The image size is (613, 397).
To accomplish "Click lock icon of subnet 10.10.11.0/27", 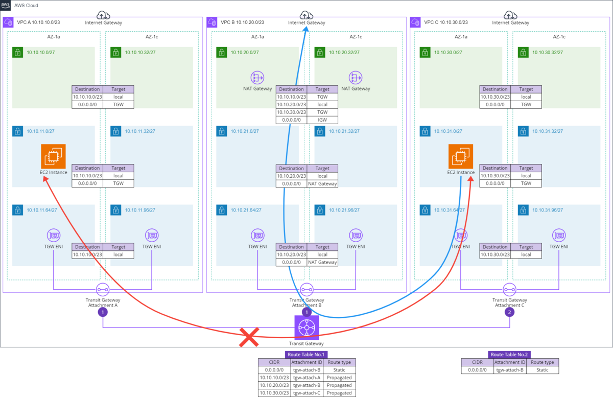I will [x=17, y=131].
